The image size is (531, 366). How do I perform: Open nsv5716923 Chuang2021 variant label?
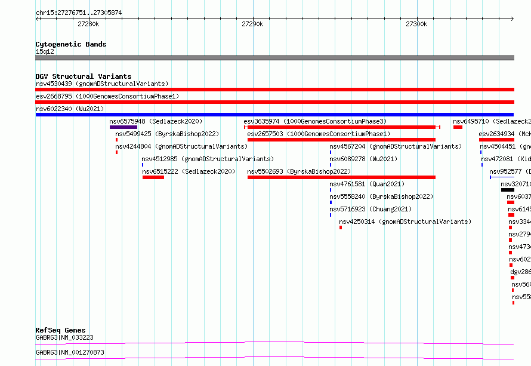(371, 209)
